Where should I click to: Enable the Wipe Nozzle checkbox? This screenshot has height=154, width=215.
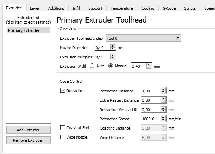(x=62, y=137)
